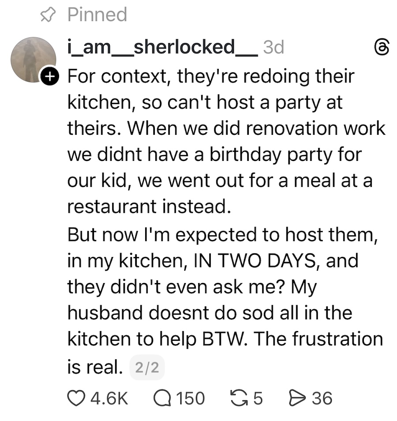The height and width of the screenshot is (421, 397).
Task: View the 4.6K likes count
Action: pyautogui.click(x=108, y=398)
